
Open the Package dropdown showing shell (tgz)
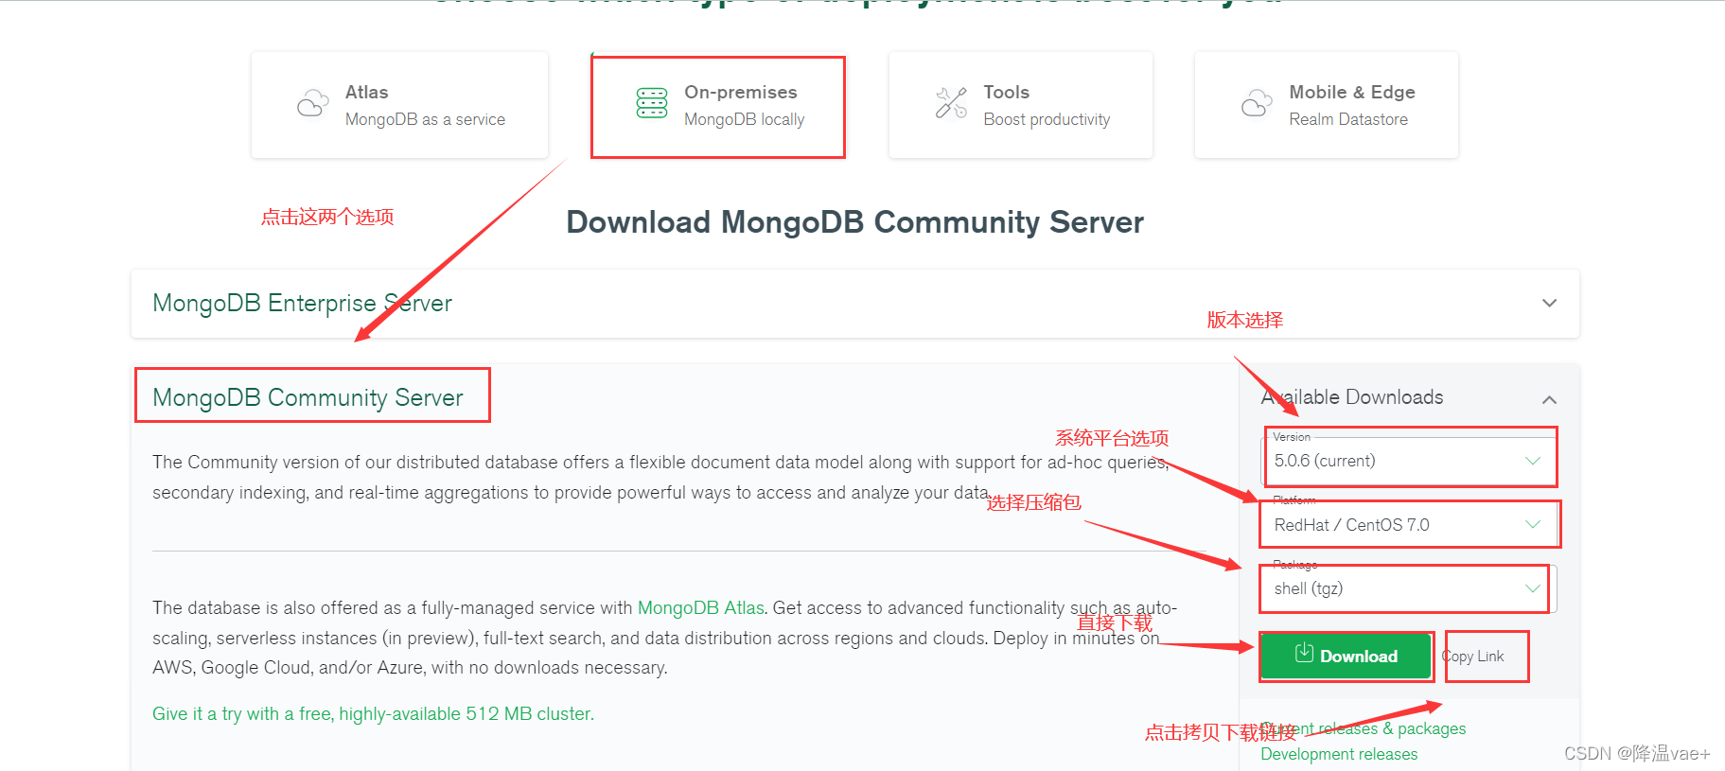[x=1410, y=588]
